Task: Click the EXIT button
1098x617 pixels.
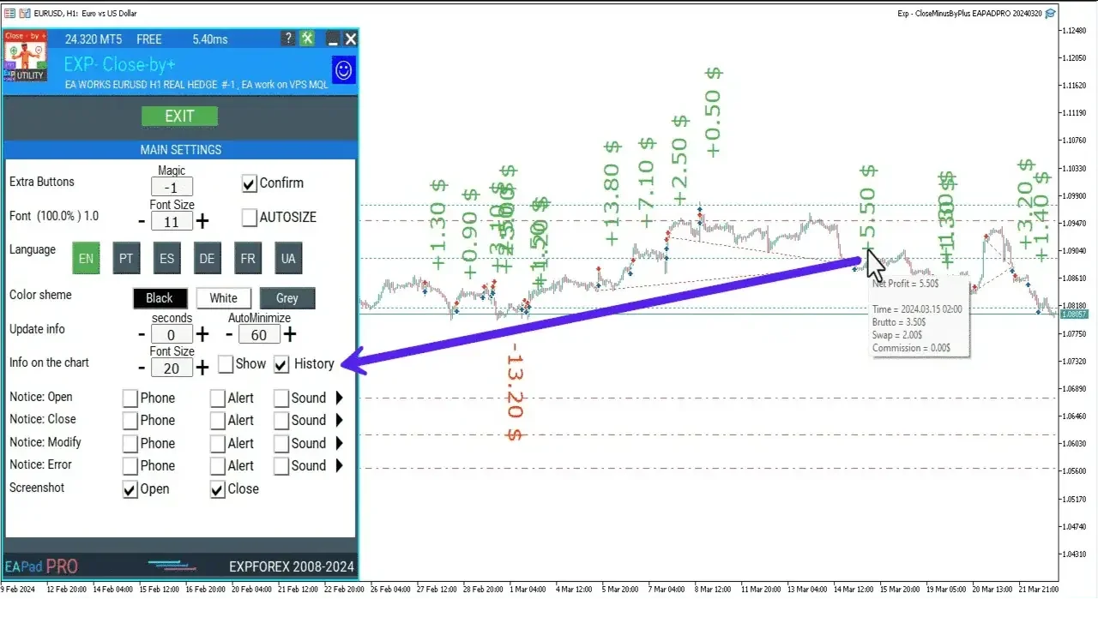Action: click(x=179, y=116)
